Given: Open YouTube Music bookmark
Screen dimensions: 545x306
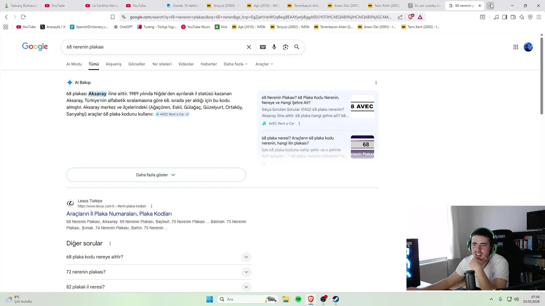Looking at the screenshot, I should click(x=195, y=27).
